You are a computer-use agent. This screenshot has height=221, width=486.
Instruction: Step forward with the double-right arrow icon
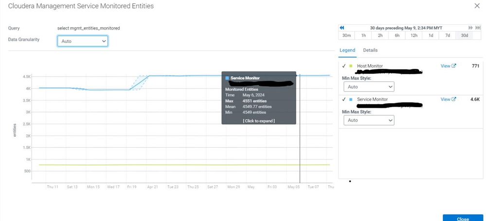[470, 28]
